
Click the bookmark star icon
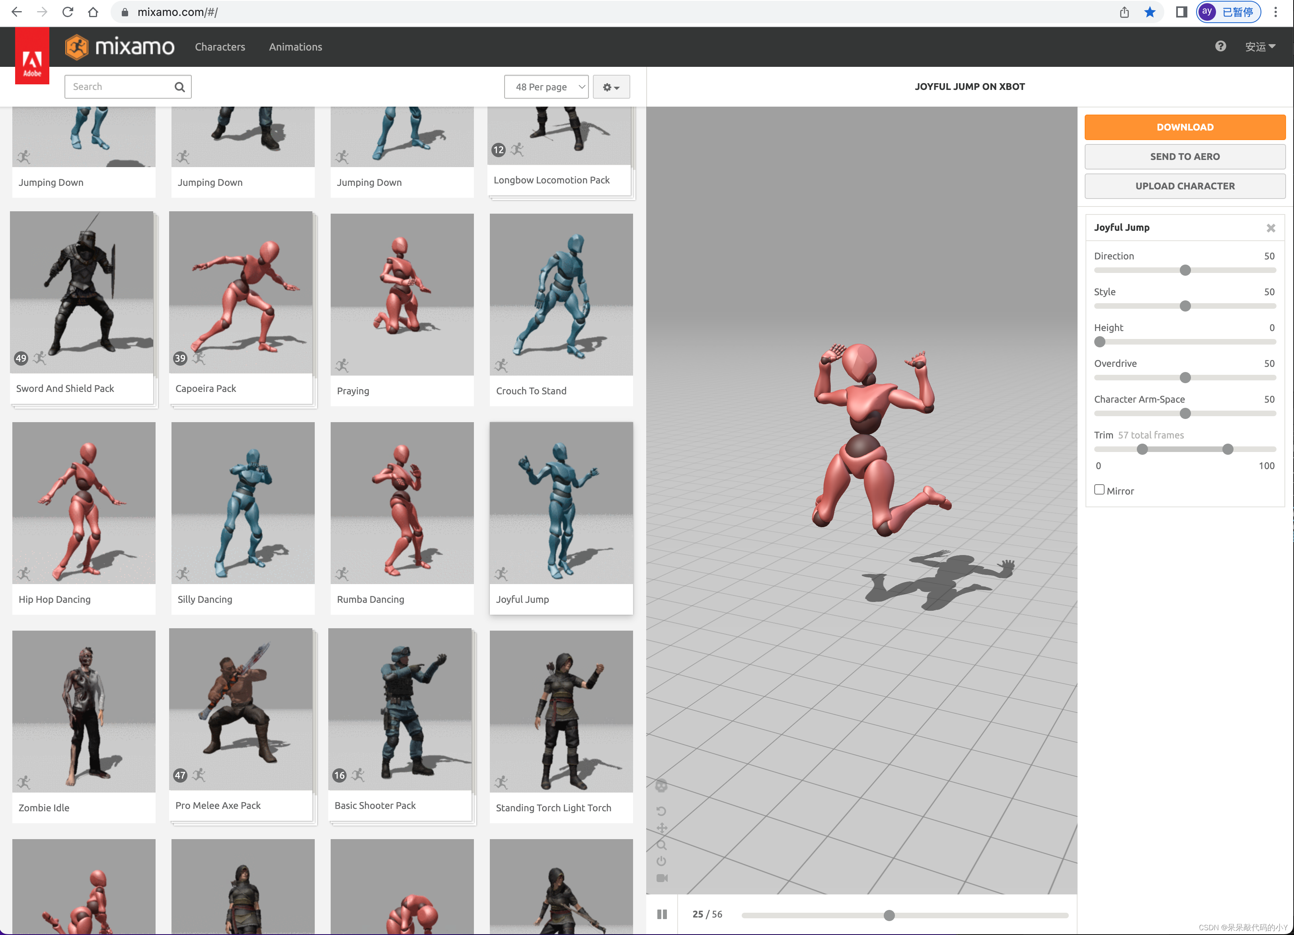[x=1150, y=12]
